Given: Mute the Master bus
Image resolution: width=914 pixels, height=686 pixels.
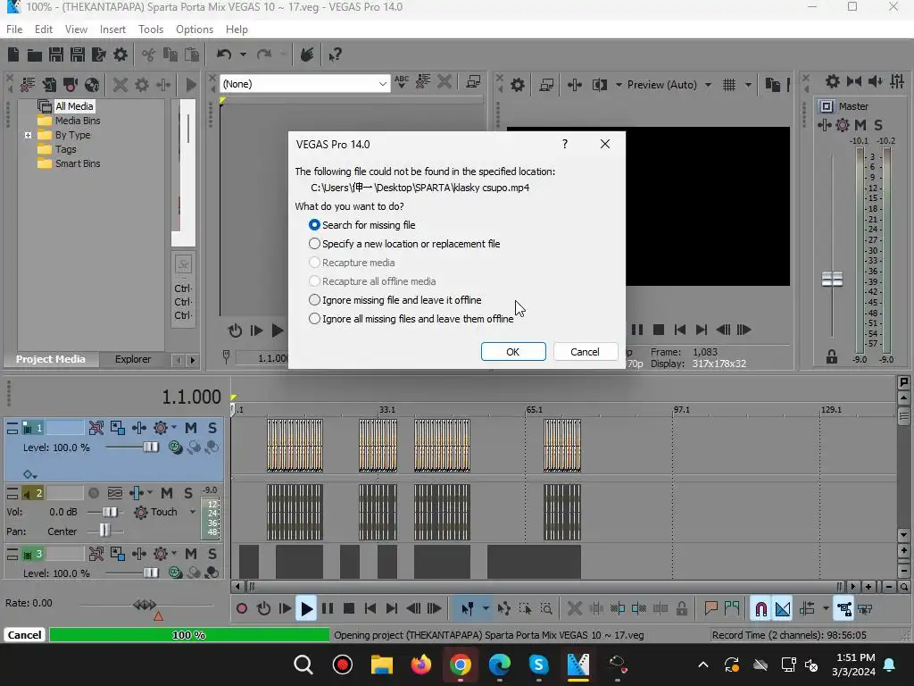Looking at the screenshot, I should 860,125.
